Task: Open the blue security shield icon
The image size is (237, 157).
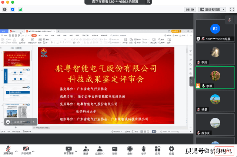Action: [13, 10]
